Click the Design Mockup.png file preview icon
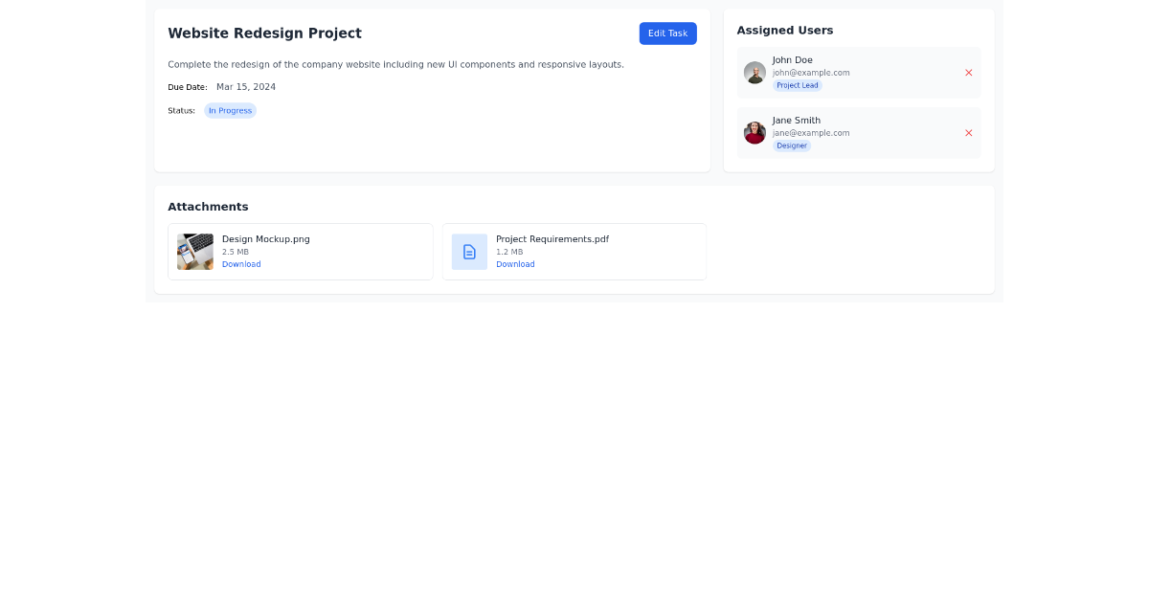Viewport: 1149px width, 603px height. pos(194,251)
